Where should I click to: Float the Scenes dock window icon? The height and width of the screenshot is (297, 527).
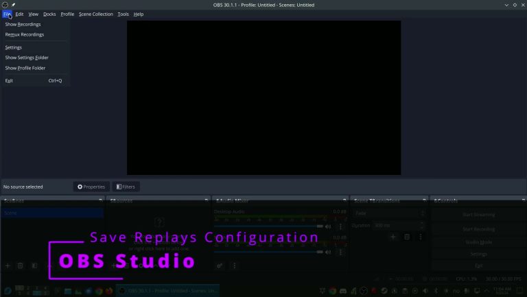pyautogui.click(x=100, y=200)
